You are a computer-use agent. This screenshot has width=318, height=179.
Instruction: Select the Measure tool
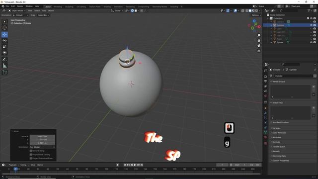[4, 66]
